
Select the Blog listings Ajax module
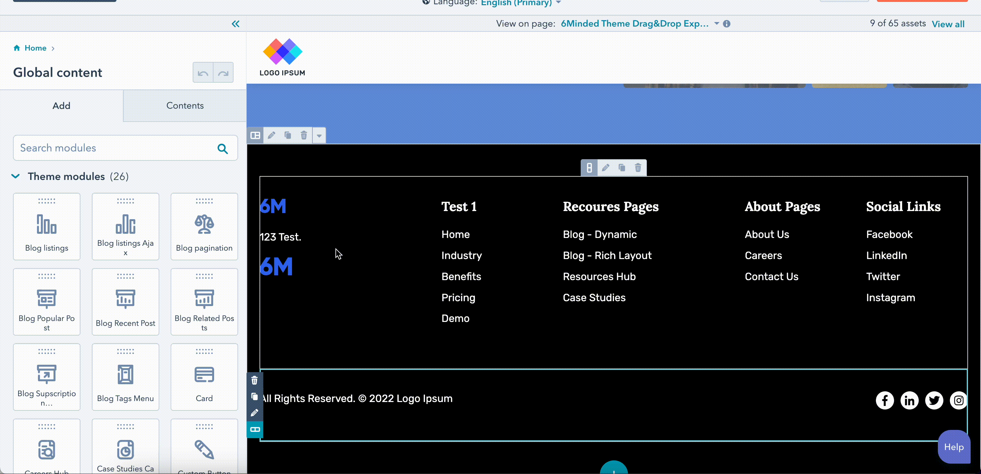126,227
